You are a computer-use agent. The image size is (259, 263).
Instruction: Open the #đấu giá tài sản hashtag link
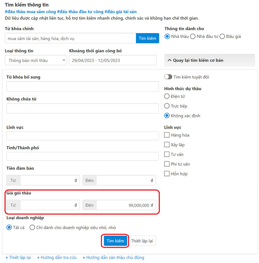click(x=120, y=11)
